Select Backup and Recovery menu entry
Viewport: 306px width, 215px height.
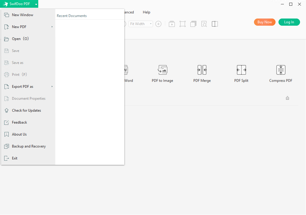28,146
